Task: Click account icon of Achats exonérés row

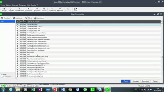Action: (17, 24)
